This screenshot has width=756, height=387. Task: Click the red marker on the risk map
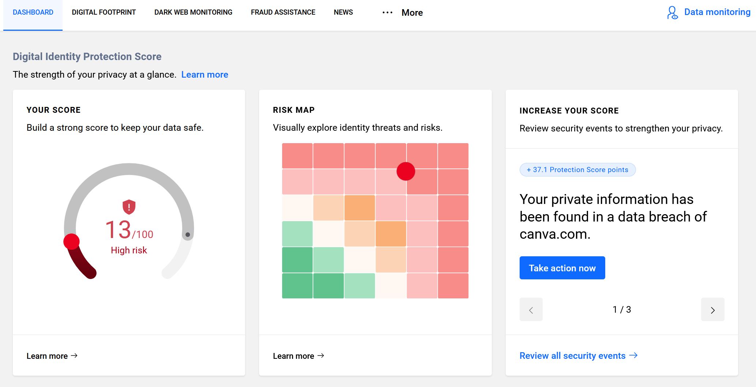[x=405, y=171]
